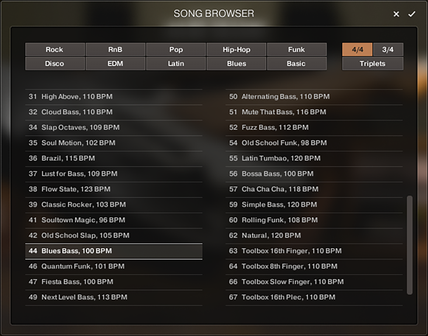This screenshot has height=336, width=428.
Task: Filter songs by the Disco genre
Action: pyautogui.click(x=55, y=63)
